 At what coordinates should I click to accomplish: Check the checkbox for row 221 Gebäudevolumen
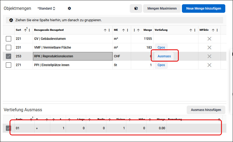(9, 39)
